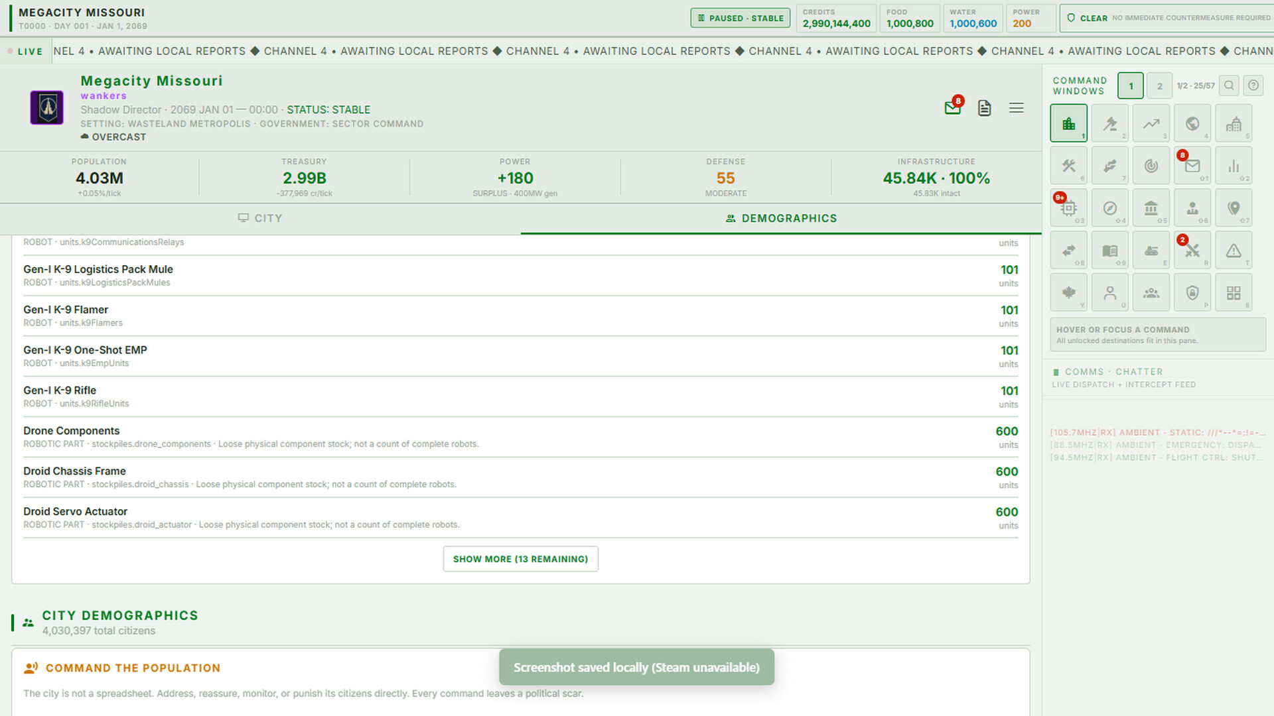The image size is (1274, 716).
Task: Select the DEMOGRAPHICS tab
Action: coord(781,218)
